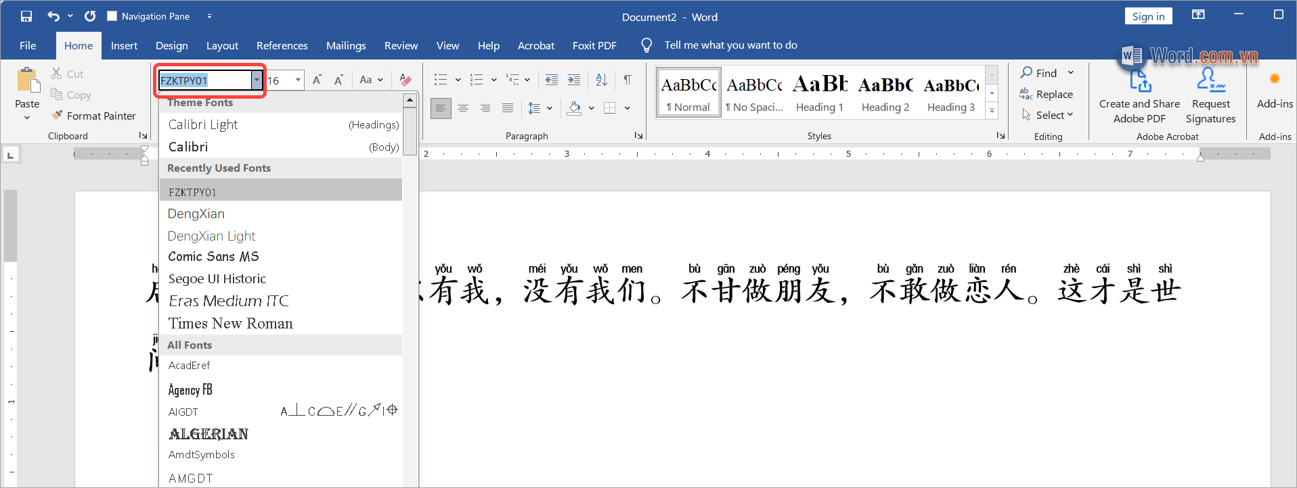Expand the Paste options arrow
Screen dimensions: 1297x488
[27, 118]
